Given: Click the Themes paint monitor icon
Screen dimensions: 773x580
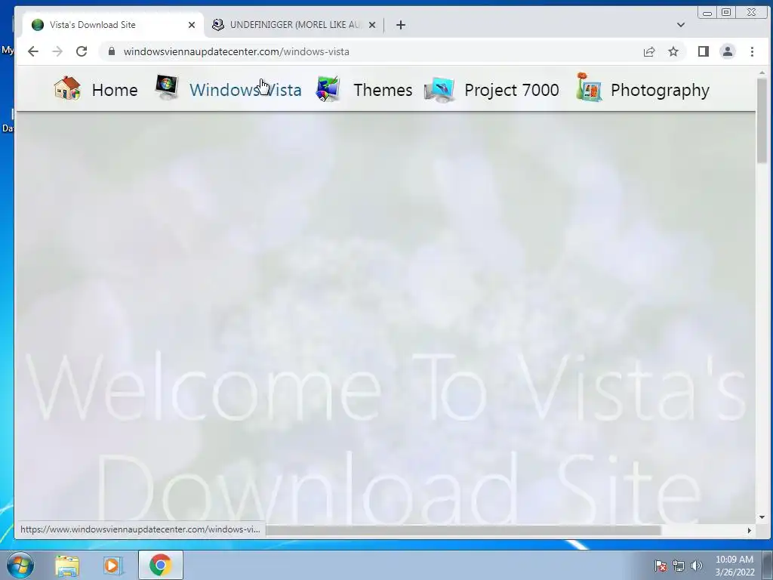Looking at the screenshot, I should (x=328, y=89).
